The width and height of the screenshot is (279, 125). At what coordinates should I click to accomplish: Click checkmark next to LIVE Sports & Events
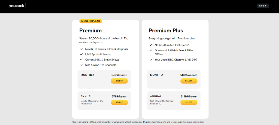click(x=82, y=54)
